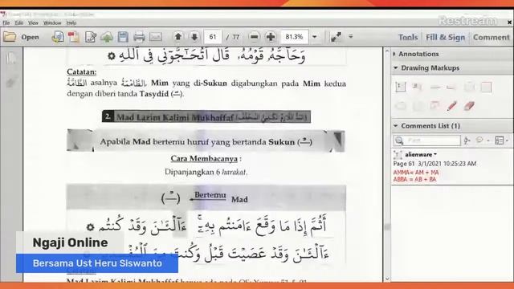Click the Create PDF icon

(74, 37)
